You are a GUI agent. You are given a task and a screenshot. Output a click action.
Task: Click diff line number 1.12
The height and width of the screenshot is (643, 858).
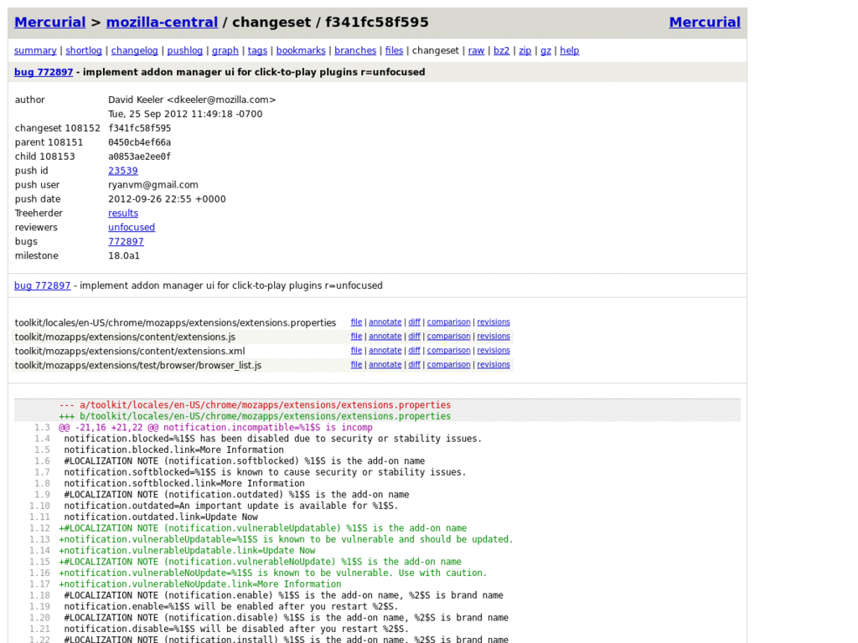[x=39, y=528]
